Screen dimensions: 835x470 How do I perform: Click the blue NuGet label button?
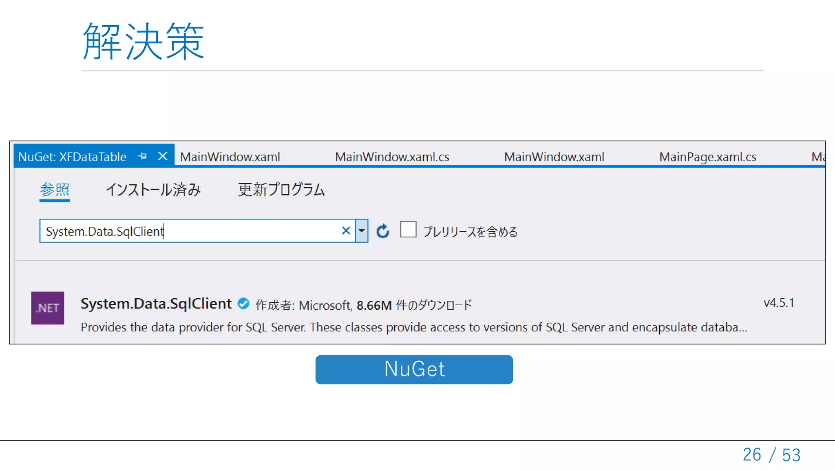click(414, 370)
